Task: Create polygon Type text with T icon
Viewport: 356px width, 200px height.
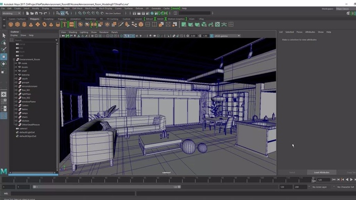Action: coord(65,25)
